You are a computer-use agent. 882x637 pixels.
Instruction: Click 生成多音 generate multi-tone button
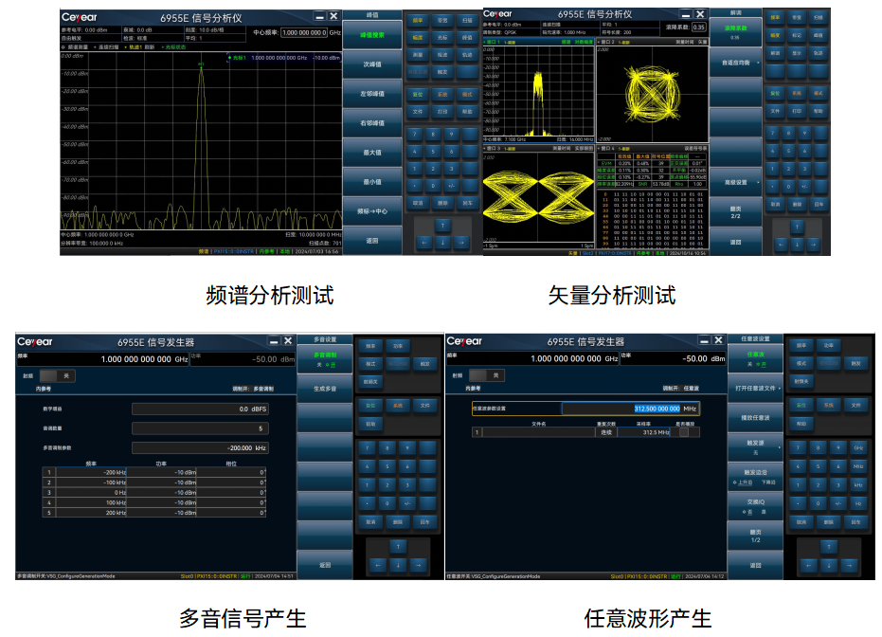324,388
